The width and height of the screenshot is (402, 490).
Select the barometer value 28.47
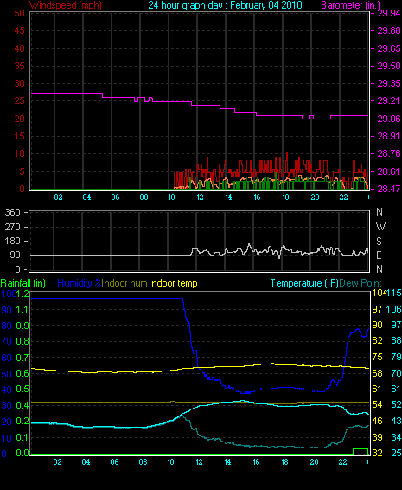[389, 189]
